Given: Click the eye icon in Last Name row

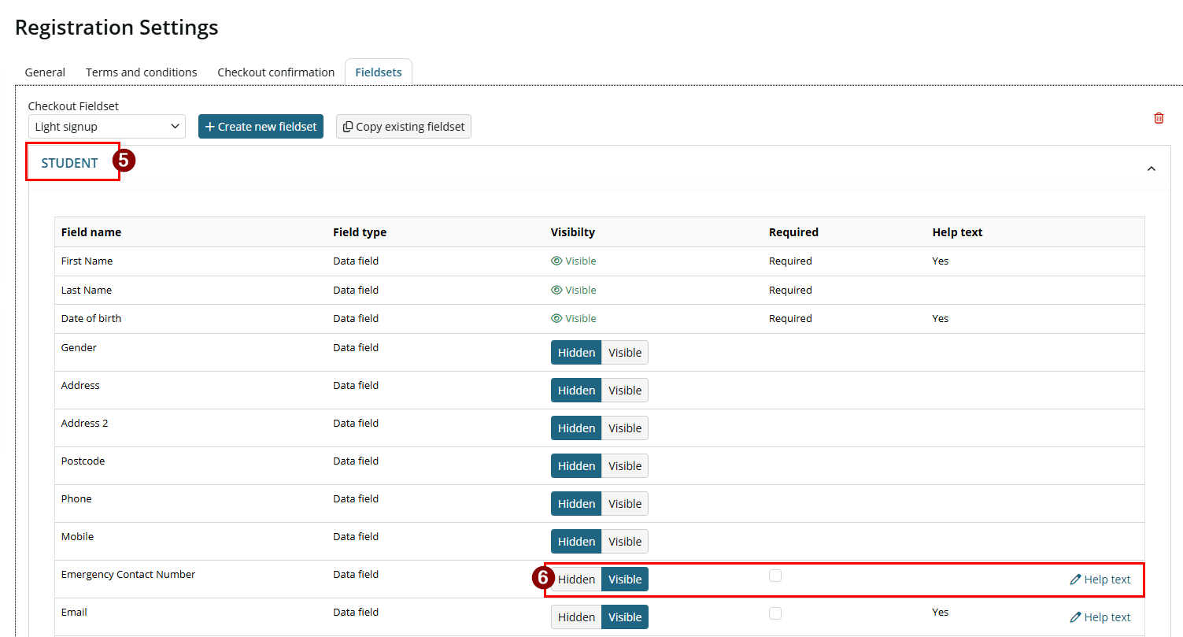Looking at the screenshot, I should pos(556,291).
